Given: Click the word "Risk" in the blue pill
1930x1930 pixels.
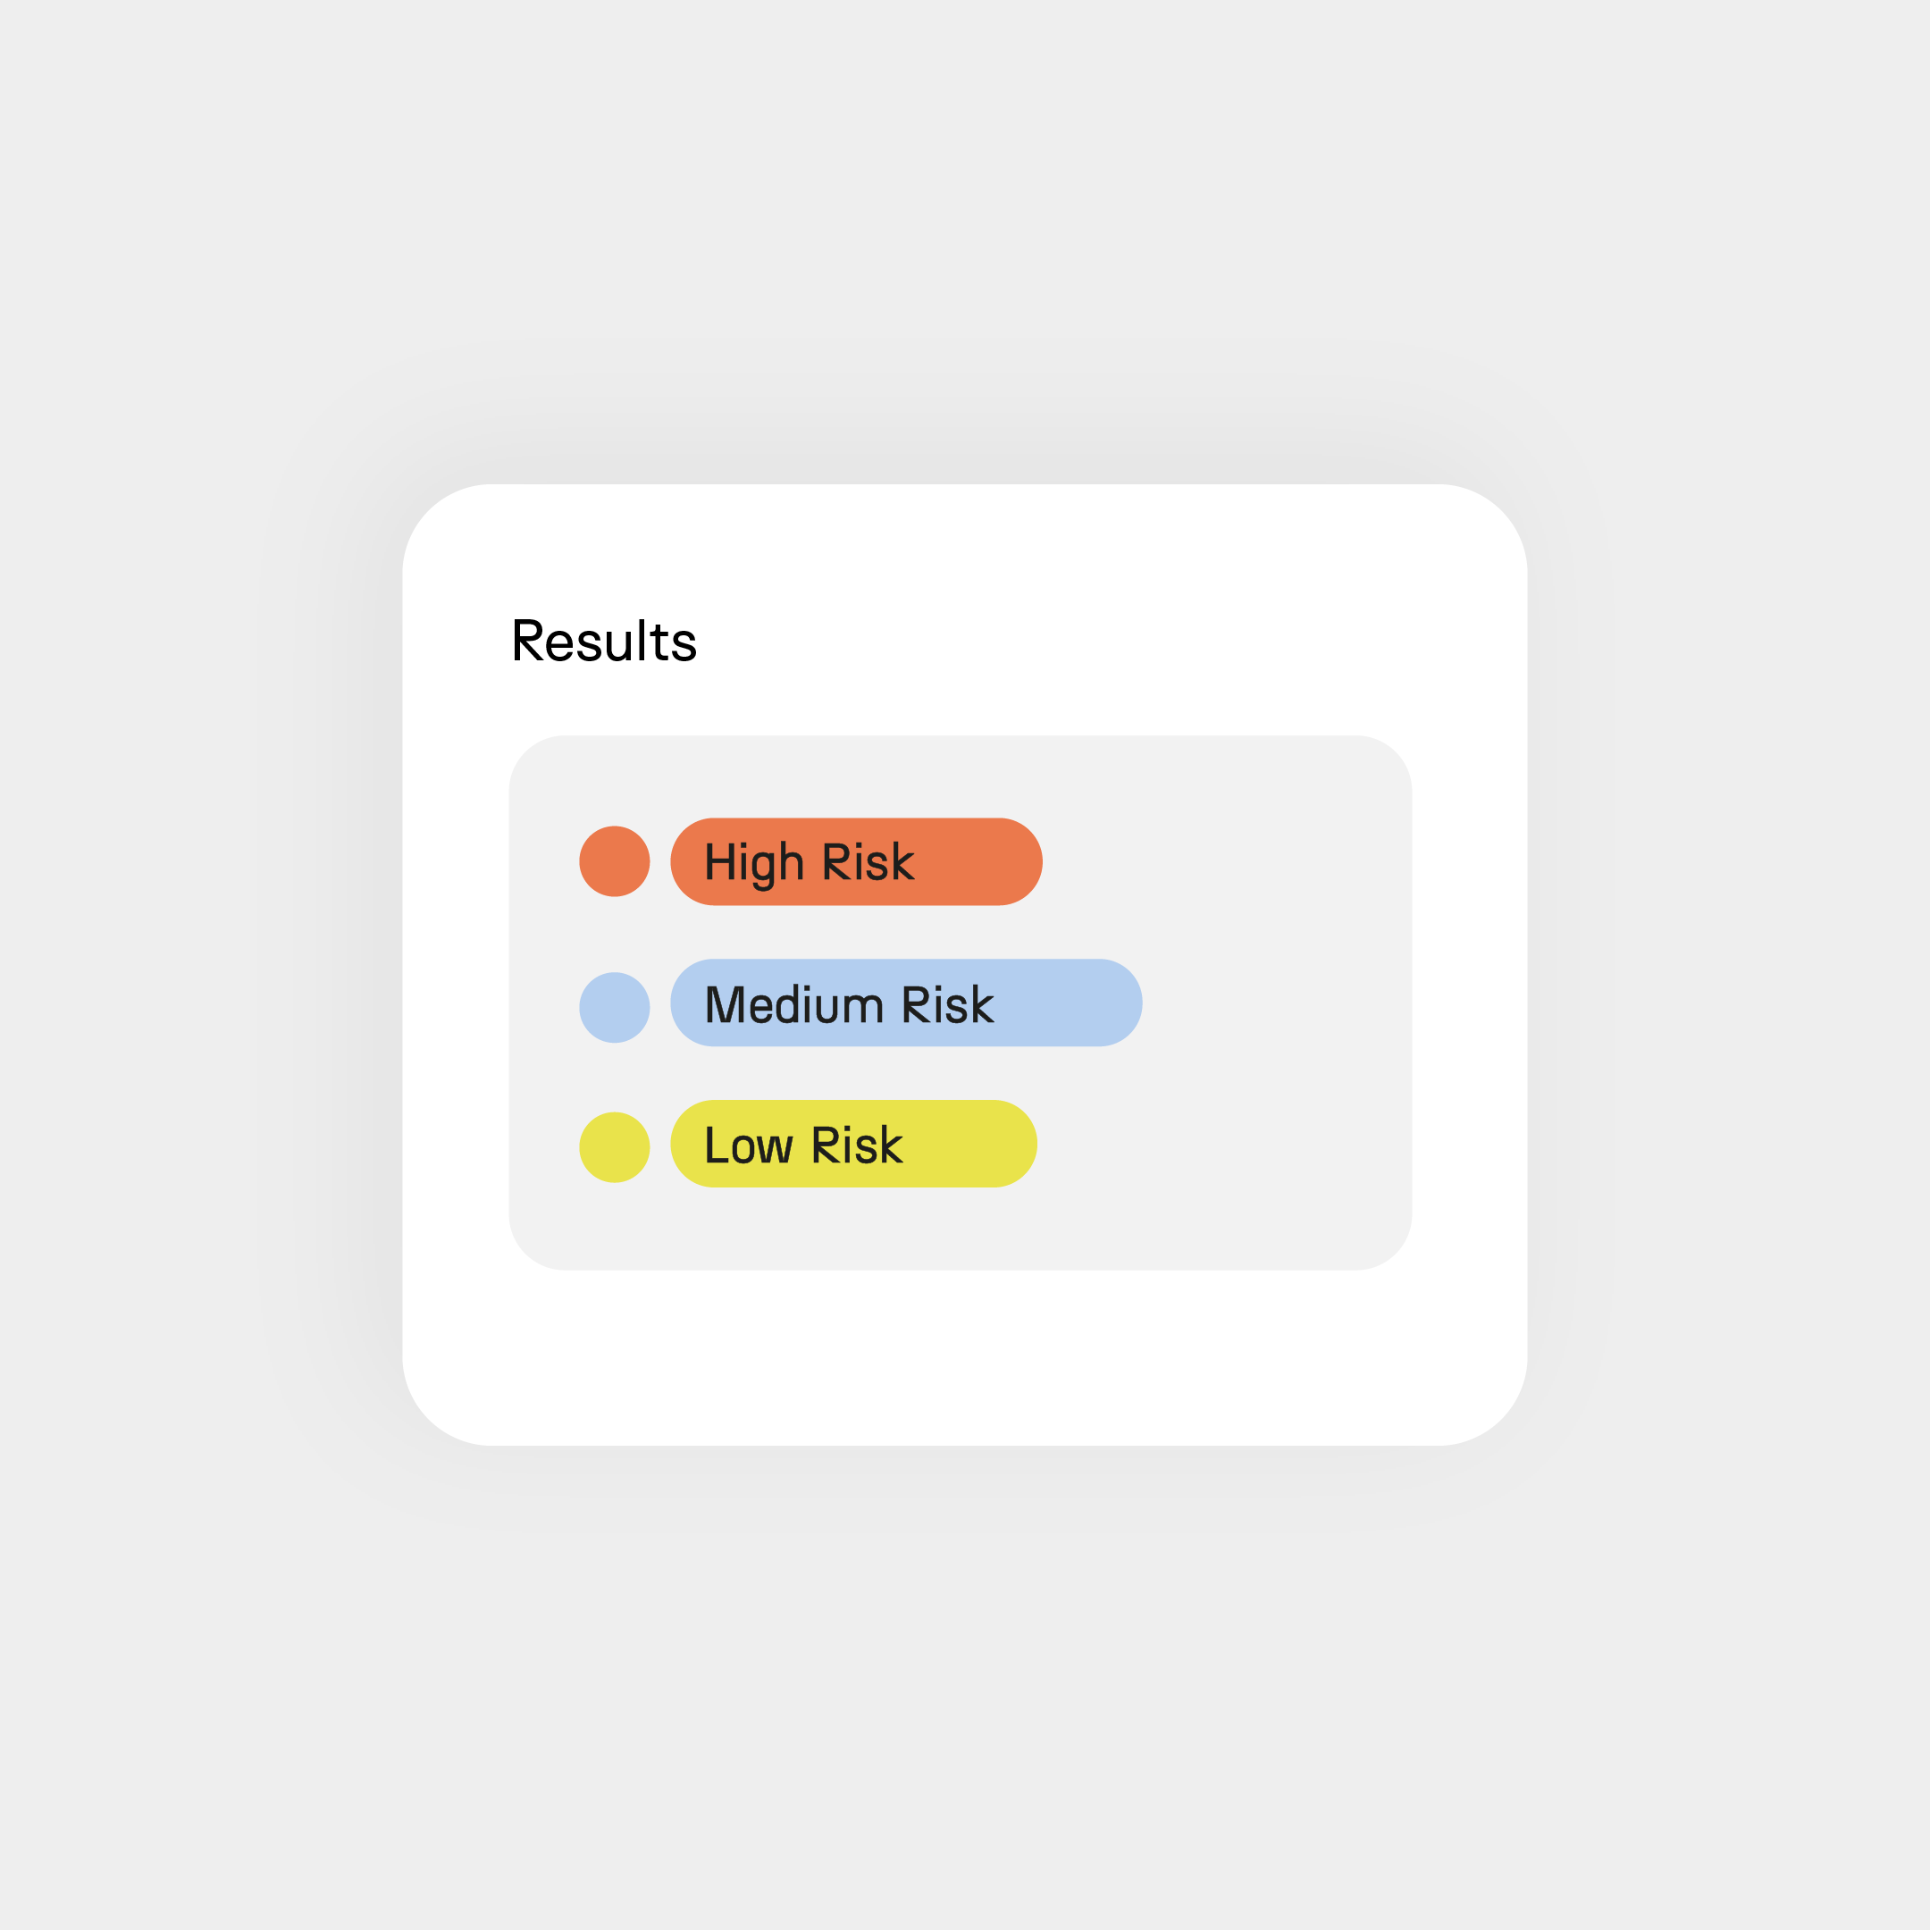Looking at the screenshot, I should point(948,1005).
